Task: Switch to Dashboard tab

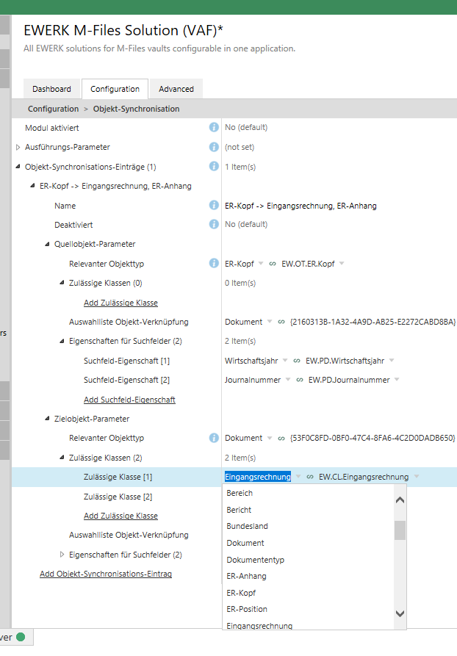Action: tap(52, 89)
